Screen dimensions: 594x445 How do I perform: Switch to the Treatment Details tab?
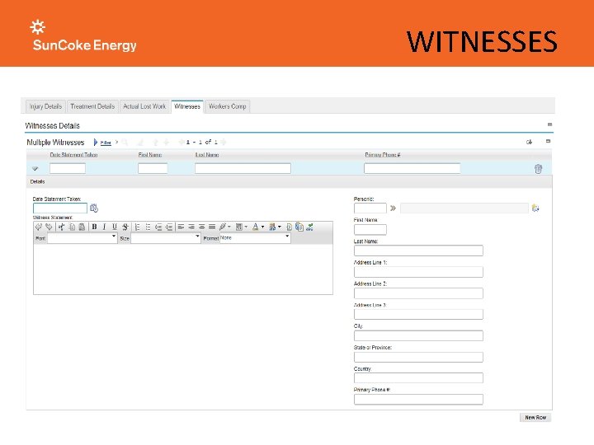(92, 106)
